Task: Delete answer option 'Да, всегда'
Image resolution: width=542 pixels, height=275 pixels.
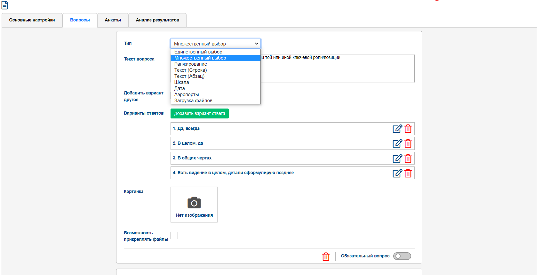Action: (408, 129)
